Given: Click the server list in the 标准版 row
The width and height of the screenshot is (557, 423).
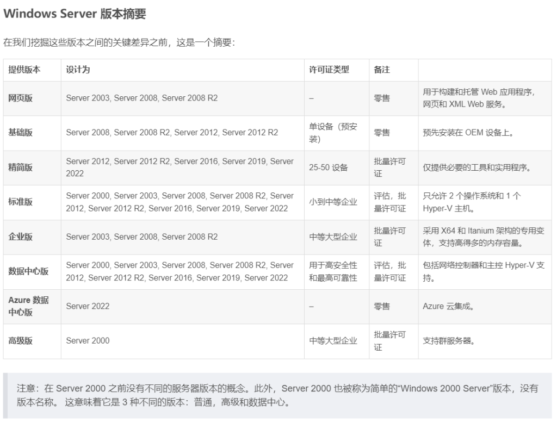Looking at the screenshot, I should pyautogui.click(x=180, y=202).
